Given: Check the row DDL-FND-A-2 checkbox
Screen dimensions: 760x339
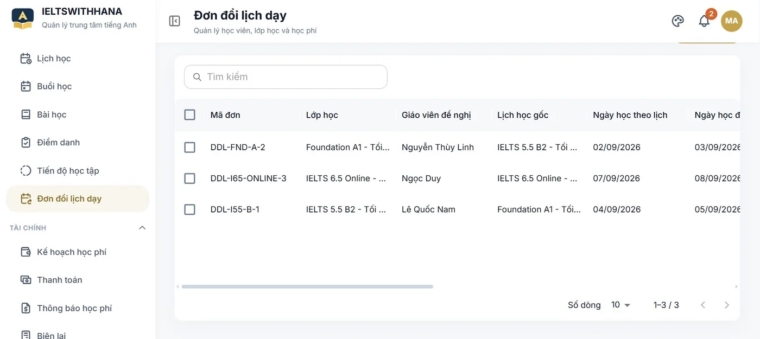Looking at the screenshot, I should pyautogui.click(x=189, y=148).
